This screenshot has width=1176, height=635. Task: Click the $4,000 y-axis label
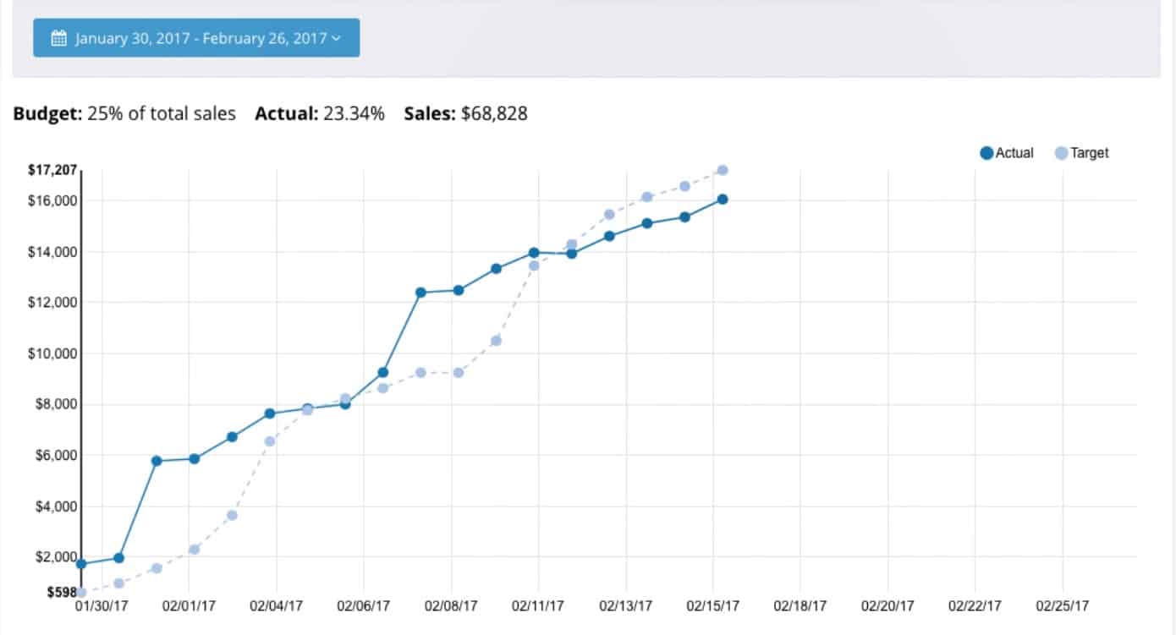[x=56, y=506]
